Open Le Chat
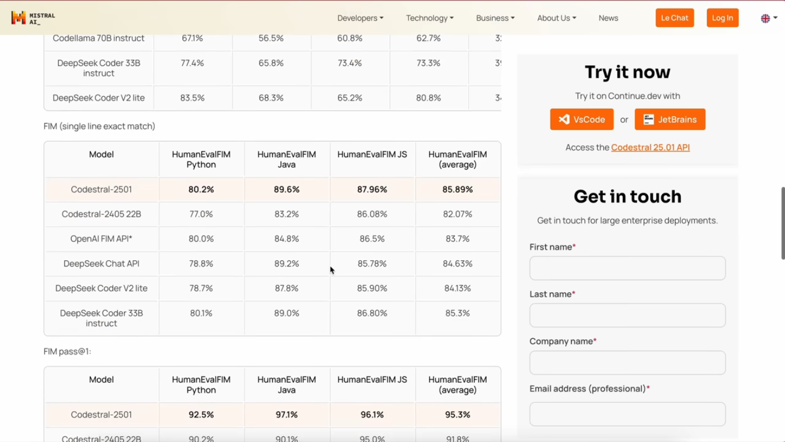This screenshot has width=785, height=442. pyautogui.click(x=675, y=18)
